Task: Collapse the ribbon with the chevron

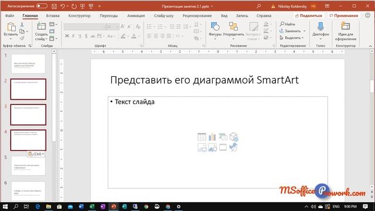Action: 370,46
